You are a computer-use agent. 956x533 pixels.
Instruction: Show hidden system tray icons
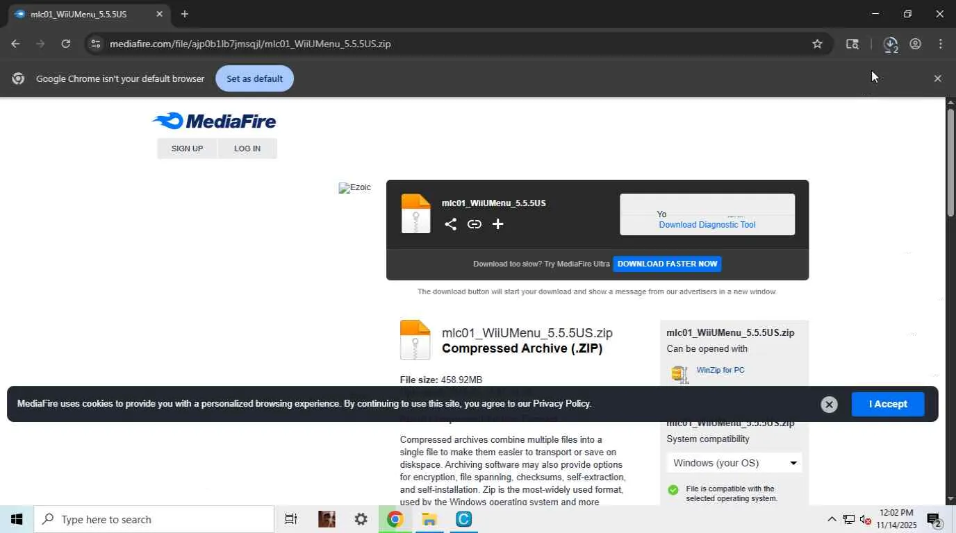pyautogui.click(x=832, y=519)
